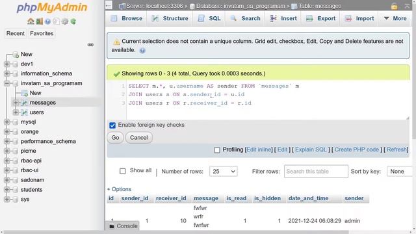Expand the information_schema database node
This screenshot has width=416, height=234.
(7, 73)
